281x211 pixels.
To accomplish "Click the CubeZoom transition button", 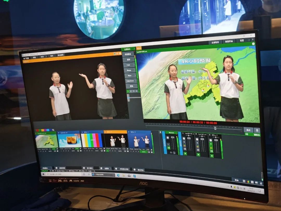I will click(x=130, y=81).
